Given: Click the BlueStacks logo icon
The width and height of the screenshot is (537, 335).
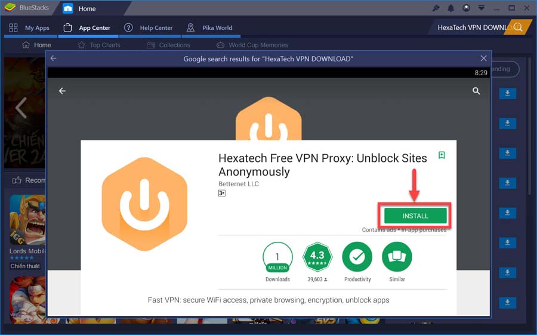Looking at the screenshot, I should pos(10,8).
